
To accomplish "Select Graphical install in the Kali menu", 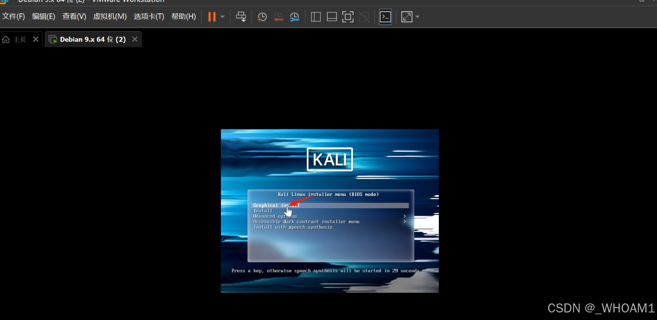I will [x=330, y=206].
